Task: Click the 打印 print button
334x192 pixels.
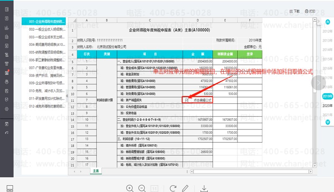Action: click(310, 11)
